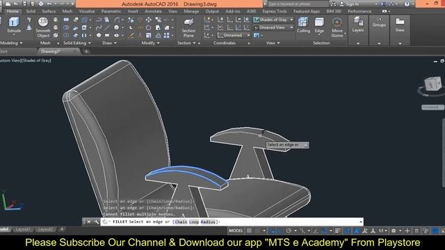Select the Spline tool in Draw panel
This screenshot has width=445, height=250.
click(x=99, y=28)
